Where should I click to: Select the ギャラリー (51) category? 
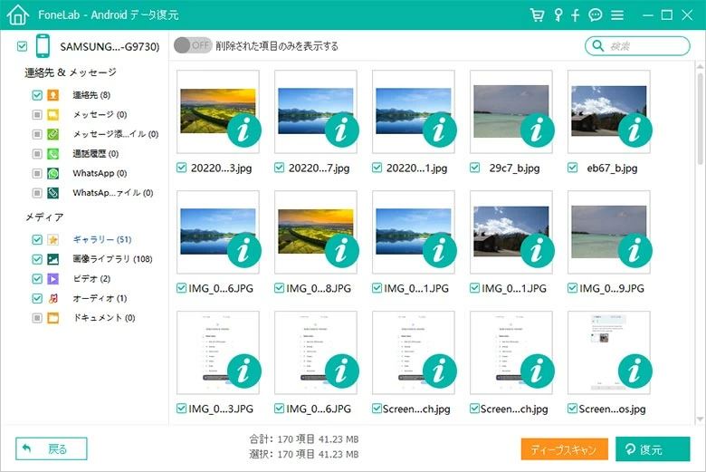point(101,239)
